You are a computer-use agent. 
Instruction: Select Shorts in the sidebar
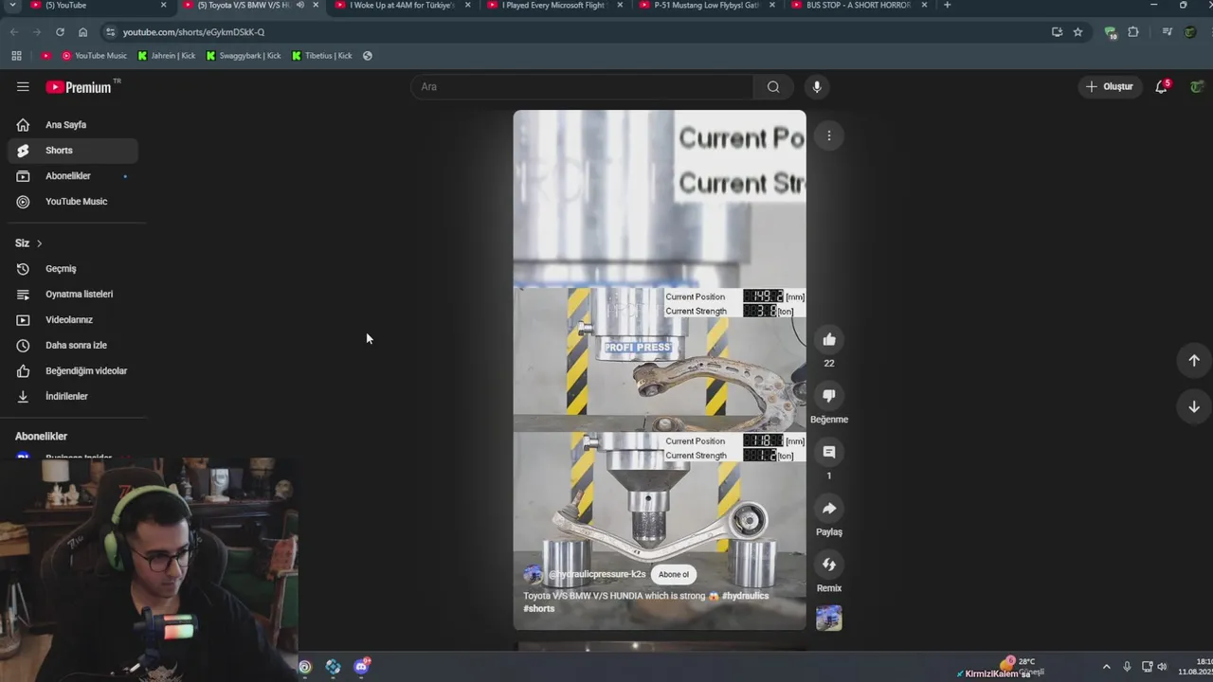73,150
